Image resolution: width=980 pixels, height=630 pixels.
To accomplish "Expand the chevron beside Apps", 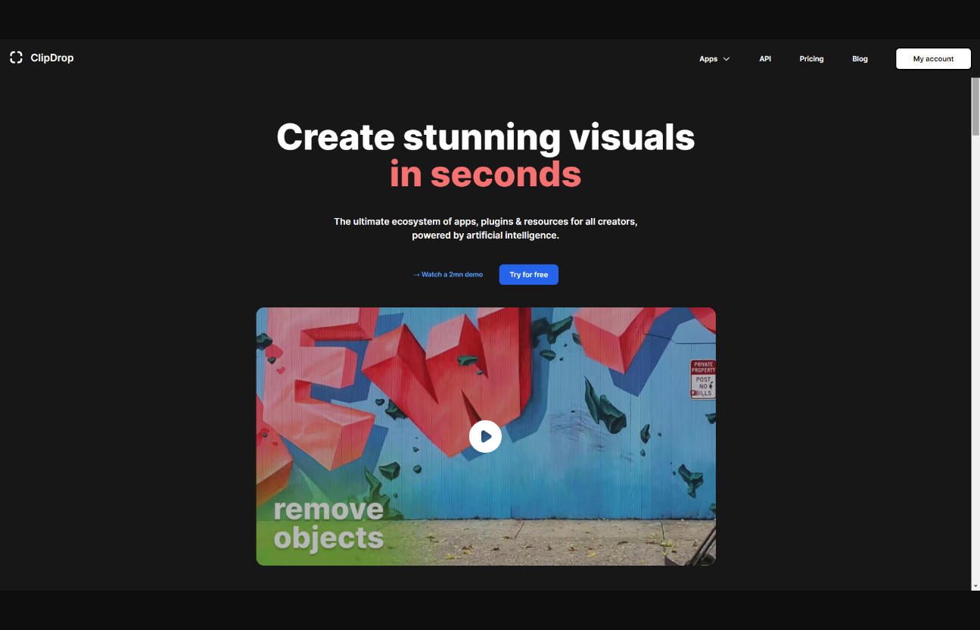I will pyautogui.click(x=726, y=59).
